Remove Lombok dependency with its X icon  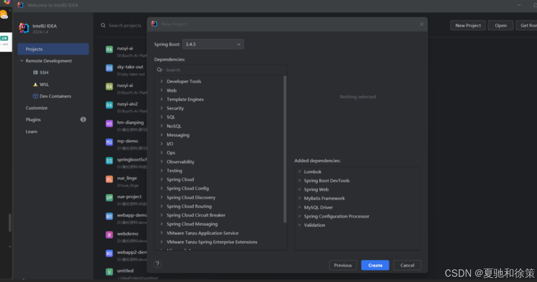(300, 172)
